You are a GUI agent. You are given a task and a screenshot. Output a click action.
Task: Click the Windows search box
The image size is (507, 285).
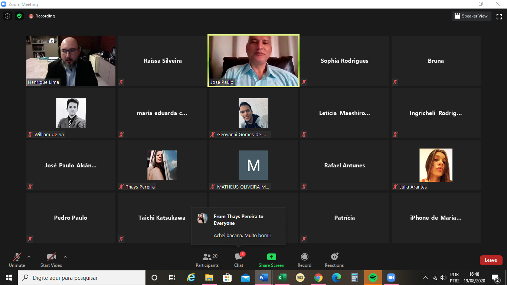point(82,278)
